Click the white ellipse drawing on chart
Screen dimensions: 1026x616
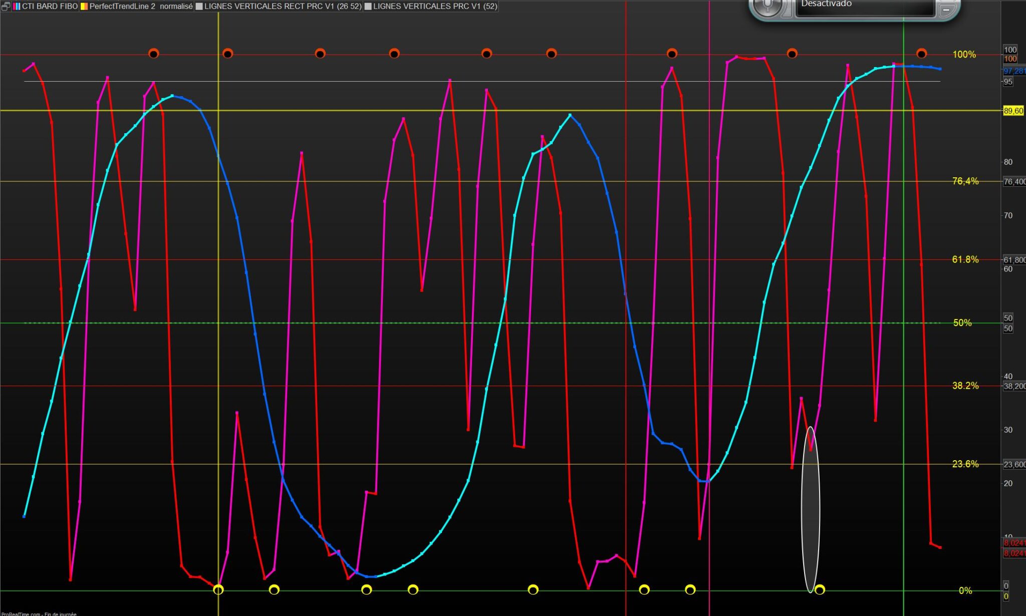[x=811, y=511]
